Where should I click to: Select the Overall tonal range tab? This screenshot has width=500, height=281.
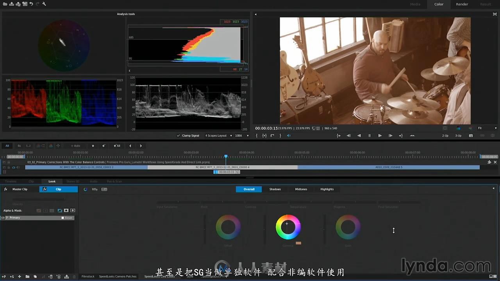249,189
